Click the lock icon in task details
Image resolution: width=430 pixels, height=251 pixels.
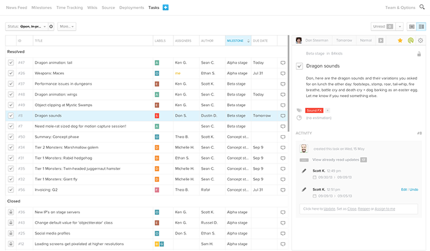(419, 54)
